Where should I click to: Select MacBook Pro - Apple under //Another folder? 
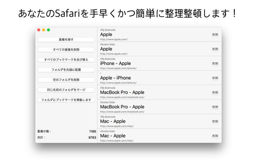click(122, 107)
